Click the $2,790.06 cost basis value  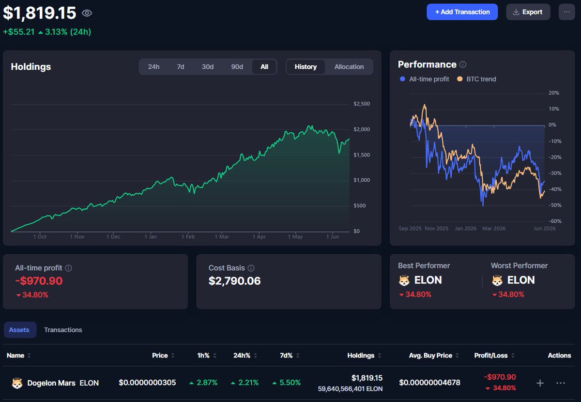click(x=234, y=281)
